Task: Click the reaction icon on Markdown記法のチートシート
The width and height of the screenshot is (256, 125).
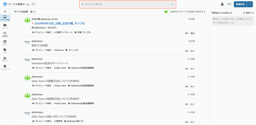Action: tap(192, 69)
